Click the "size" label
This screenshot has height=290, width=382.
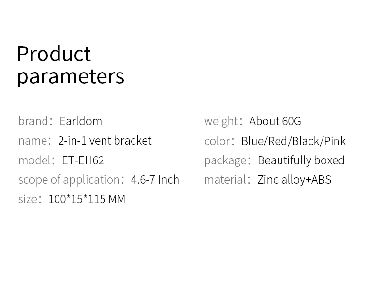click(x=27, y=199)
